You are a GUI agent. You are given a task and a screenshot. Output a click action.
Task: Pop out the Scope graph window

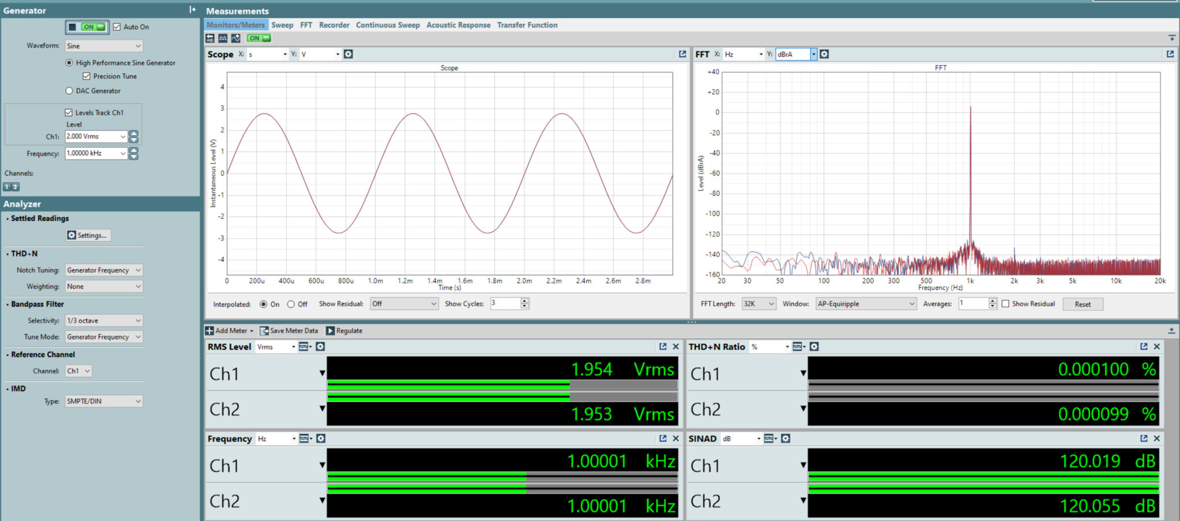pyautogui.click(x=682, y=54)
